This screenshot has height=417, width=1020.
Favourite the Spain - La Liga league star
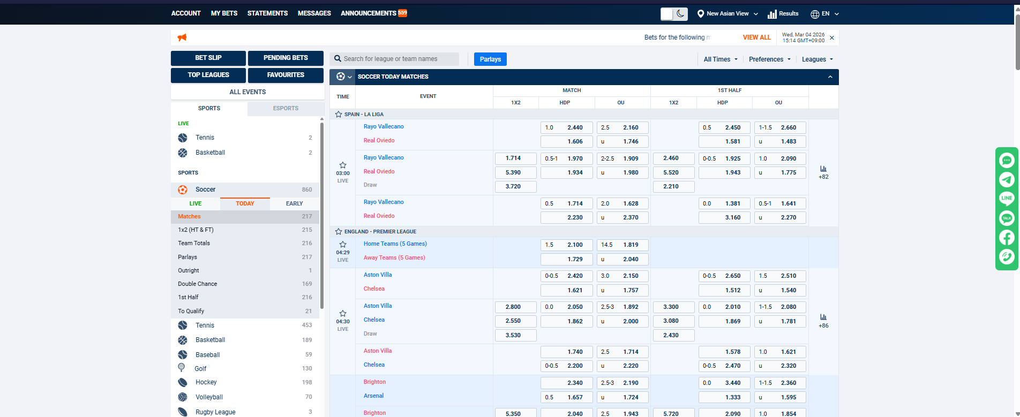(x=339, y=115)
